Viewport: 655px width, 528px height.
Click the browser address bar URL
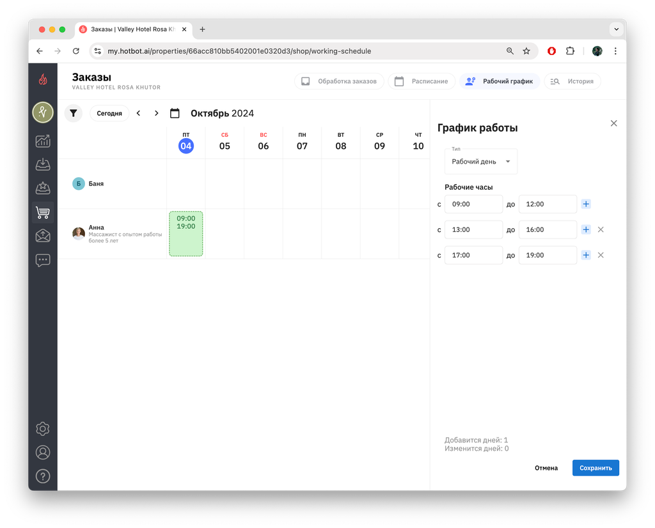(x=239, y=51)
